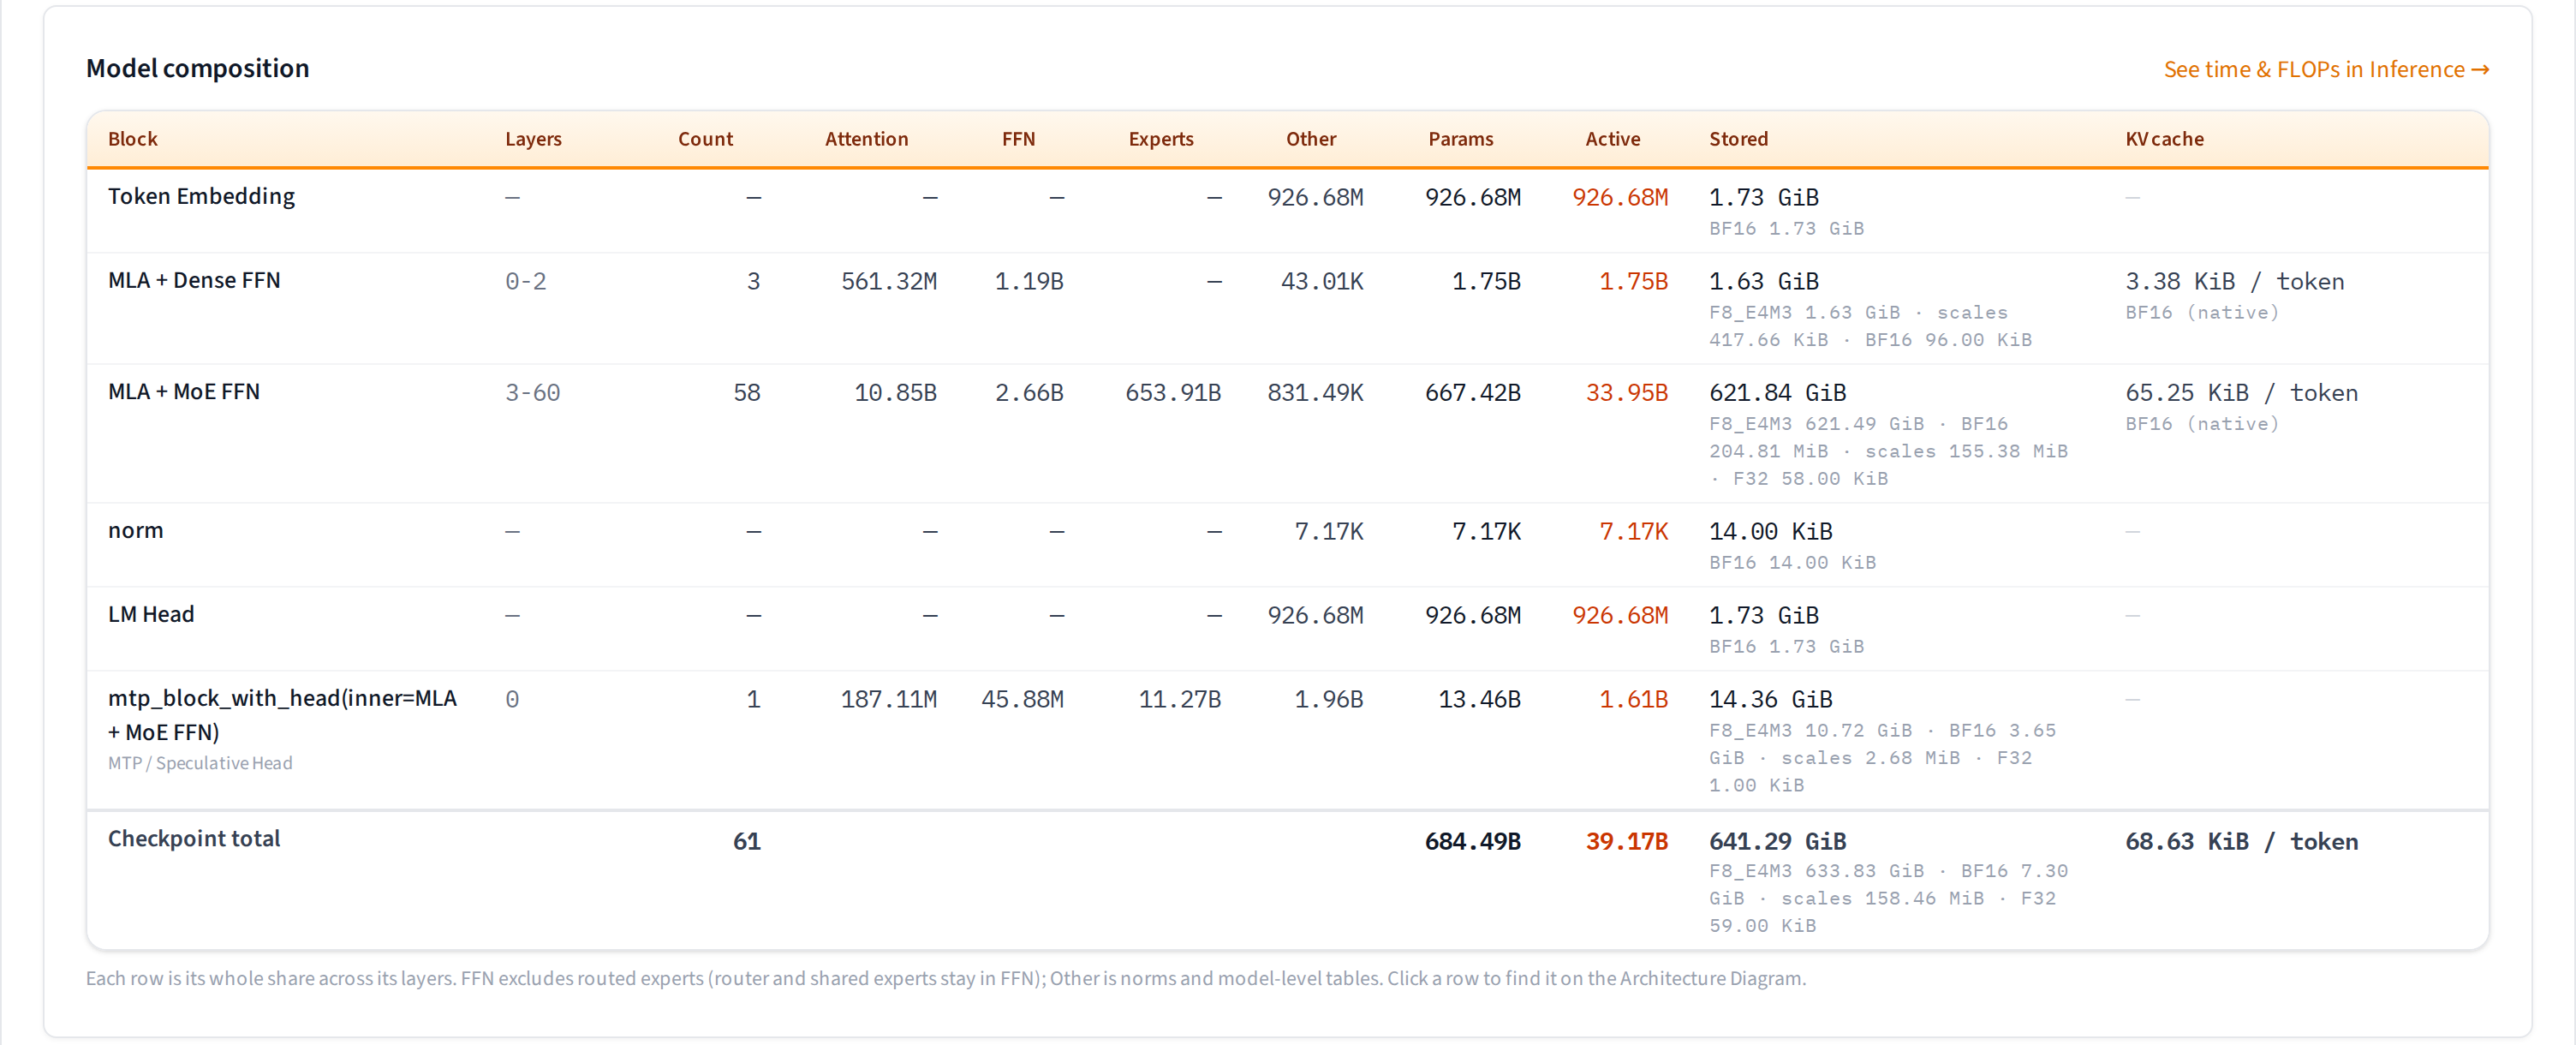
Task: Click the Experts column header
Action: tap(1160, 139)
